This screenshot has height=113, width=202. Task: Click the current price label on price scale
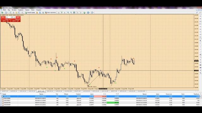tap(196, 61)
